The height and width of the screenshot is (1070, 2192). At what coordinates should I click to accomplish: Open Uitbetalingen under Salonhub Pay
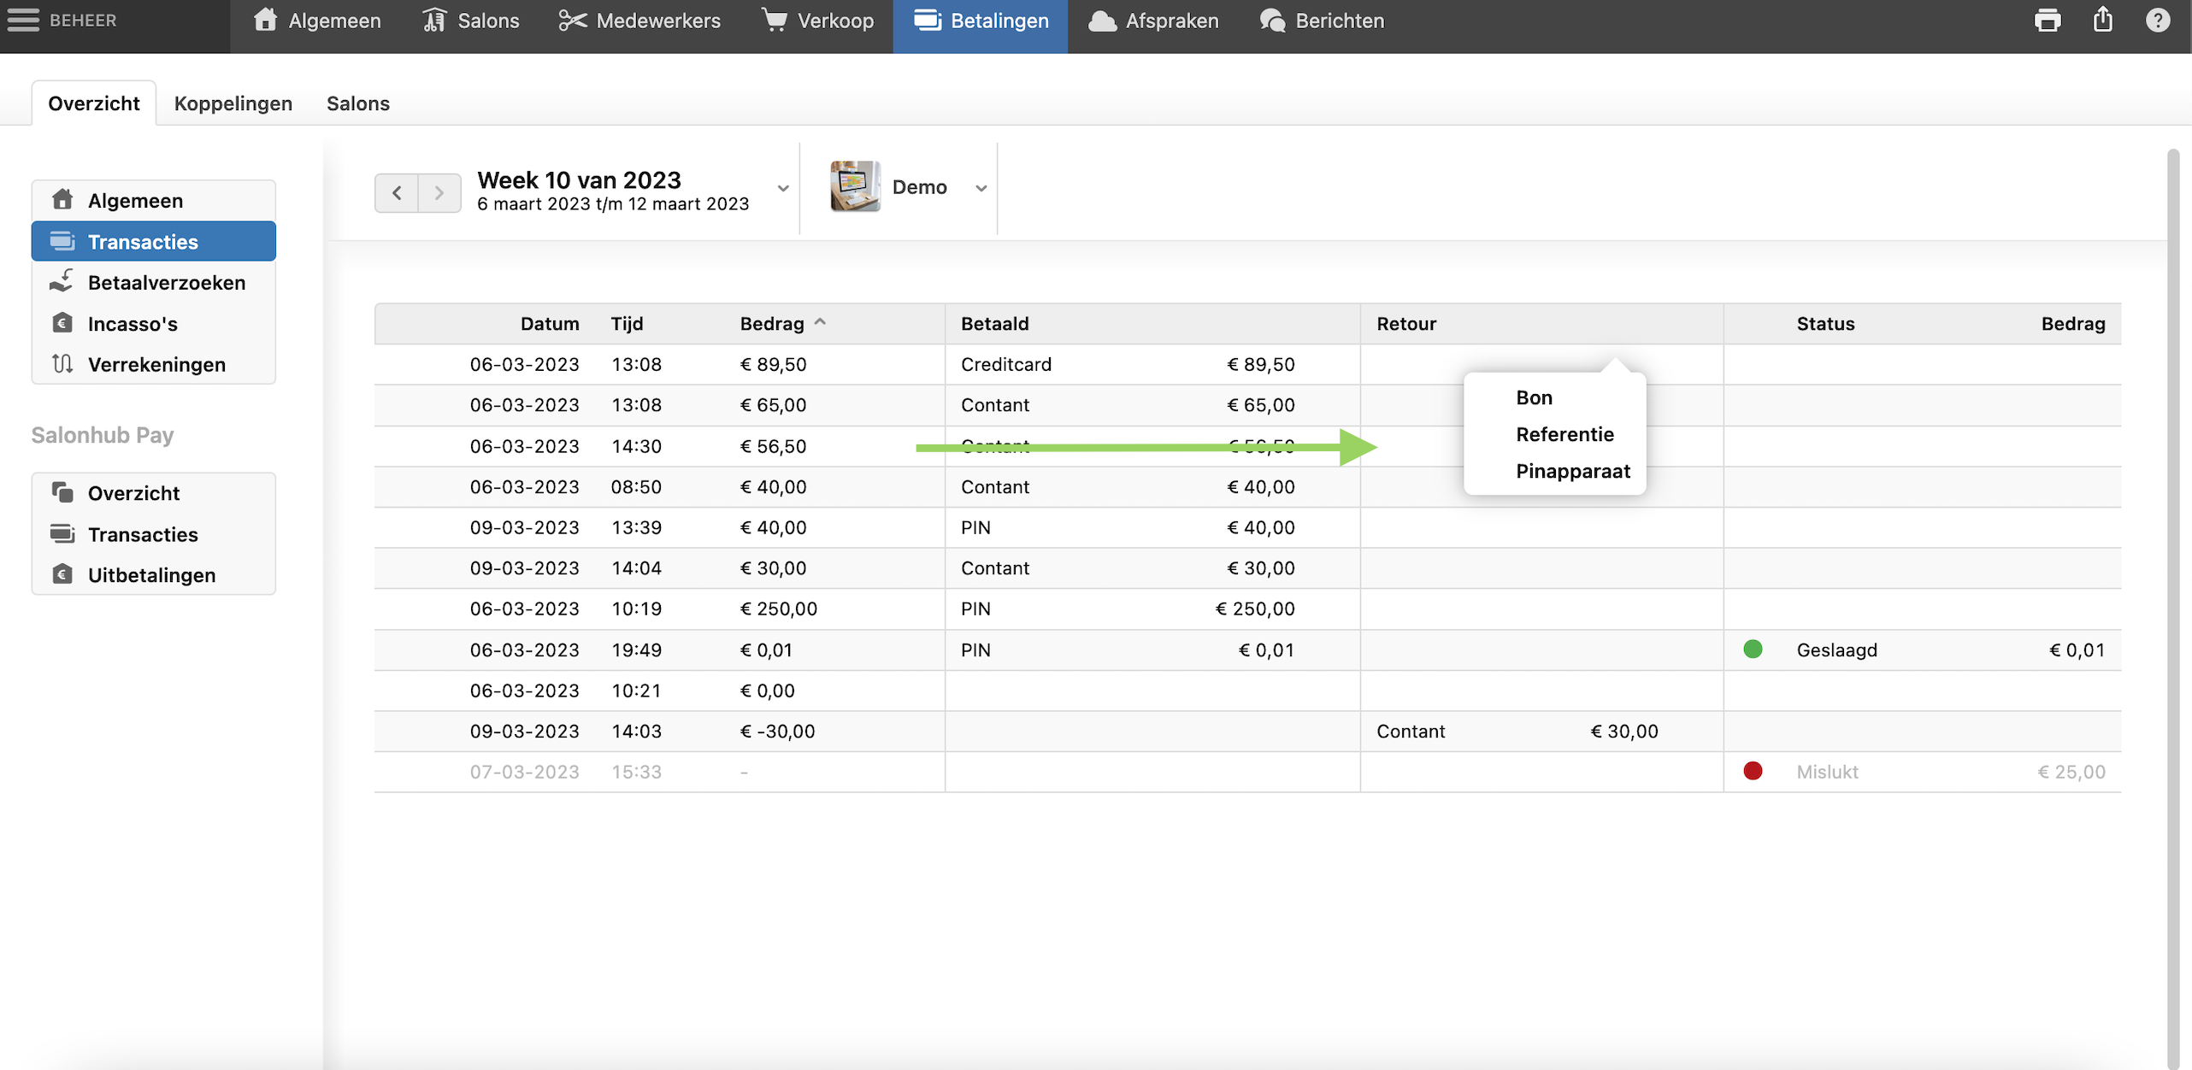(151, 575)
